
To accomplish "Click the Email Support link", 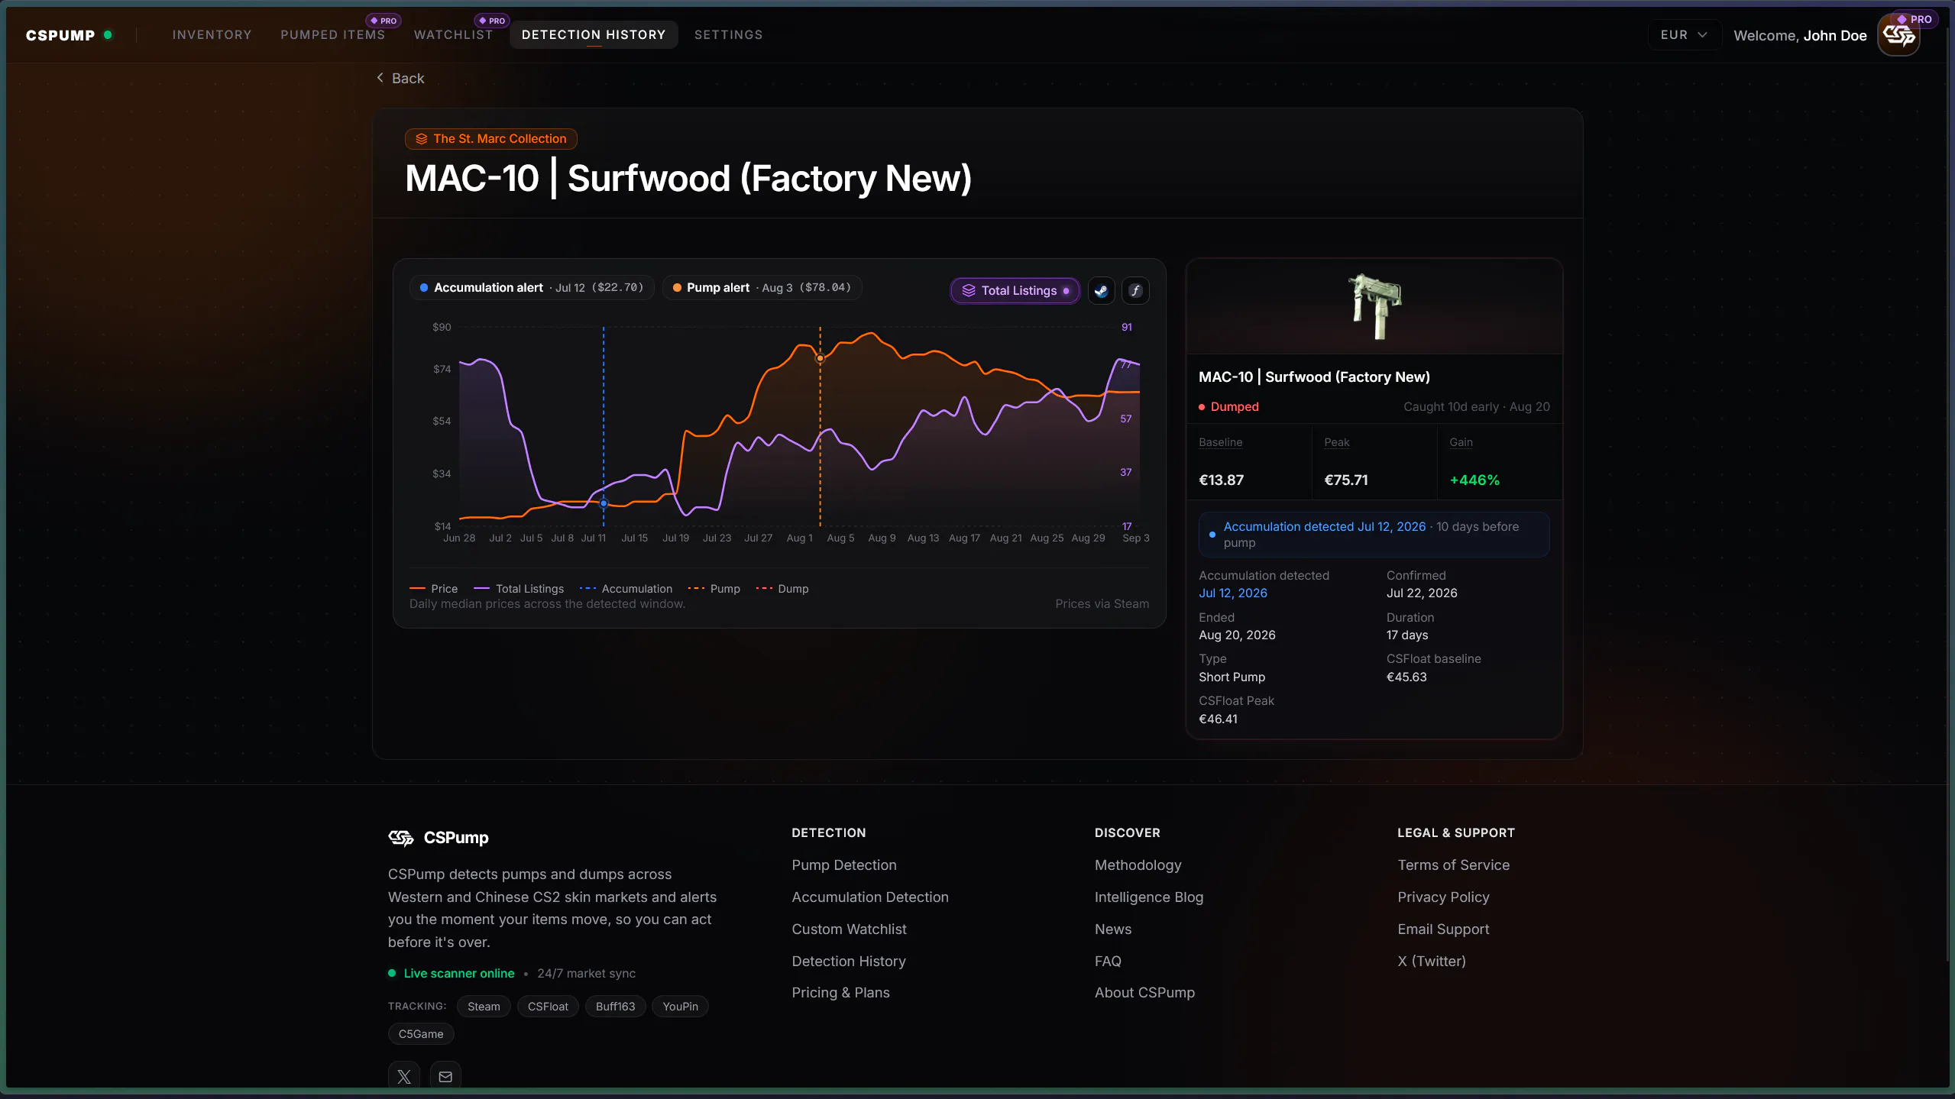I will tap(1444, 929).
